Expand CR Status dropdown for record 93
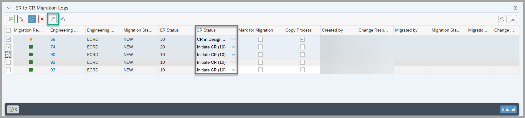Image resolution: width=525 pixels, height=118 pixels. pos(233,70)
